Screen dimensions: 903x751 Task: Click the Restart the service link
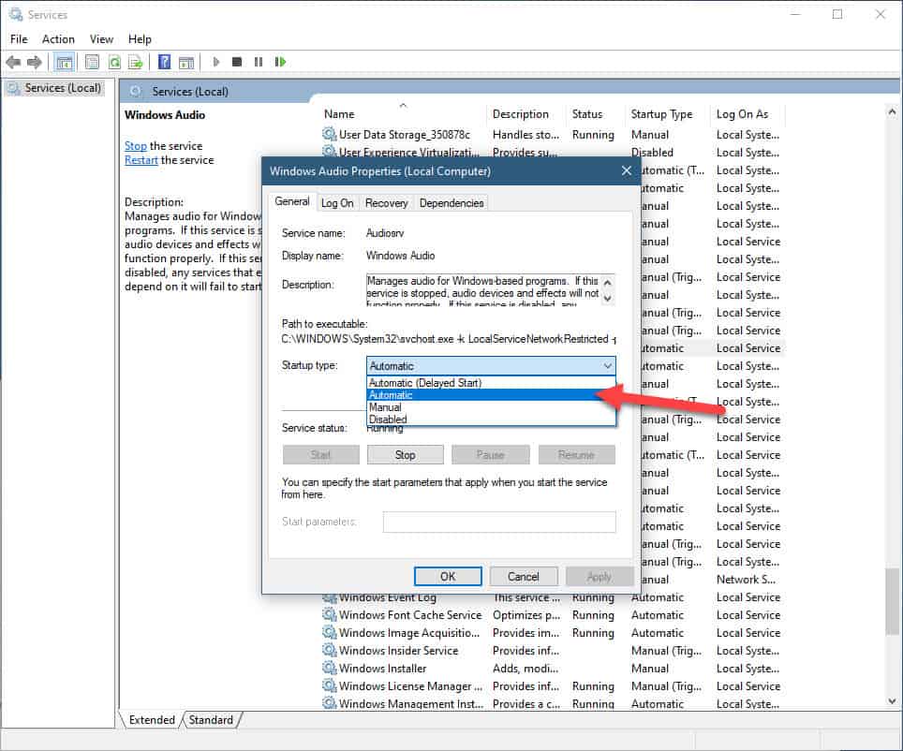point(141,160)
